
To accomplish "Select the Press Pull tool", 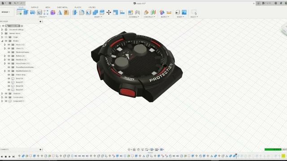I will coord(75,12).
